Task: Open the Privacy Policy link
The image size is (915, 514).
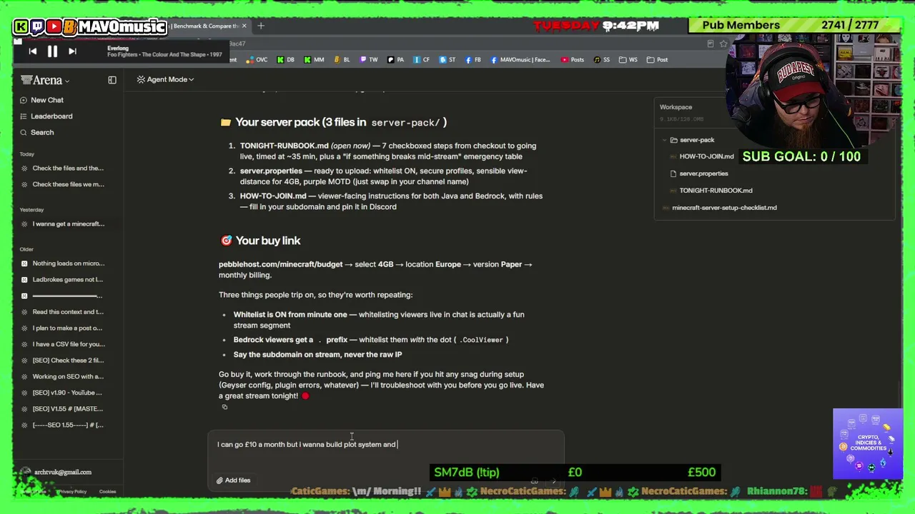Action: (x=72, y=492)
